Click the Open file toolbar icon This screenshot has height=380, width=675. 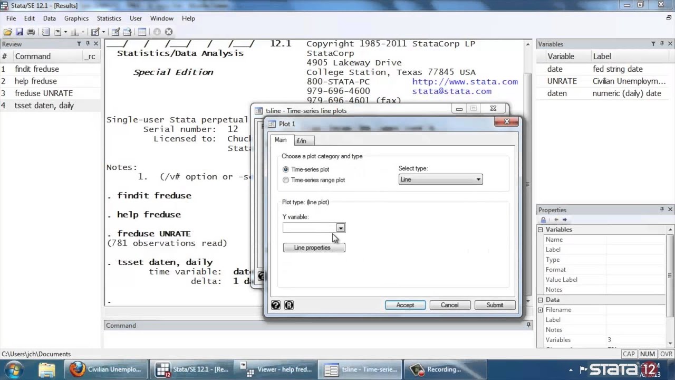coord(7,32)
